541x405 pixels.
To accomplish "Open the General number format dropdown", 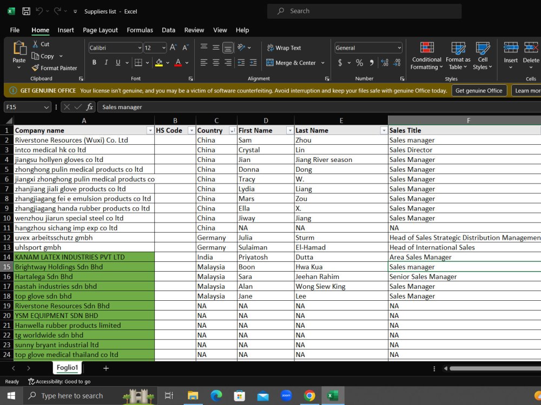I will tap(399, 48).
